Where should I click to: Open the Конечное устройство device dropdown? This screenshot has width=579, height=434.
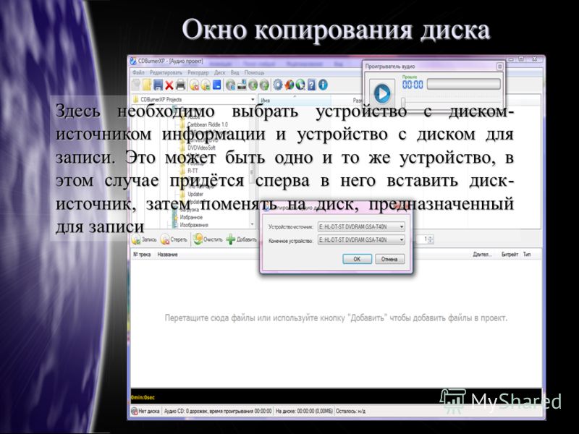(361, 240)
